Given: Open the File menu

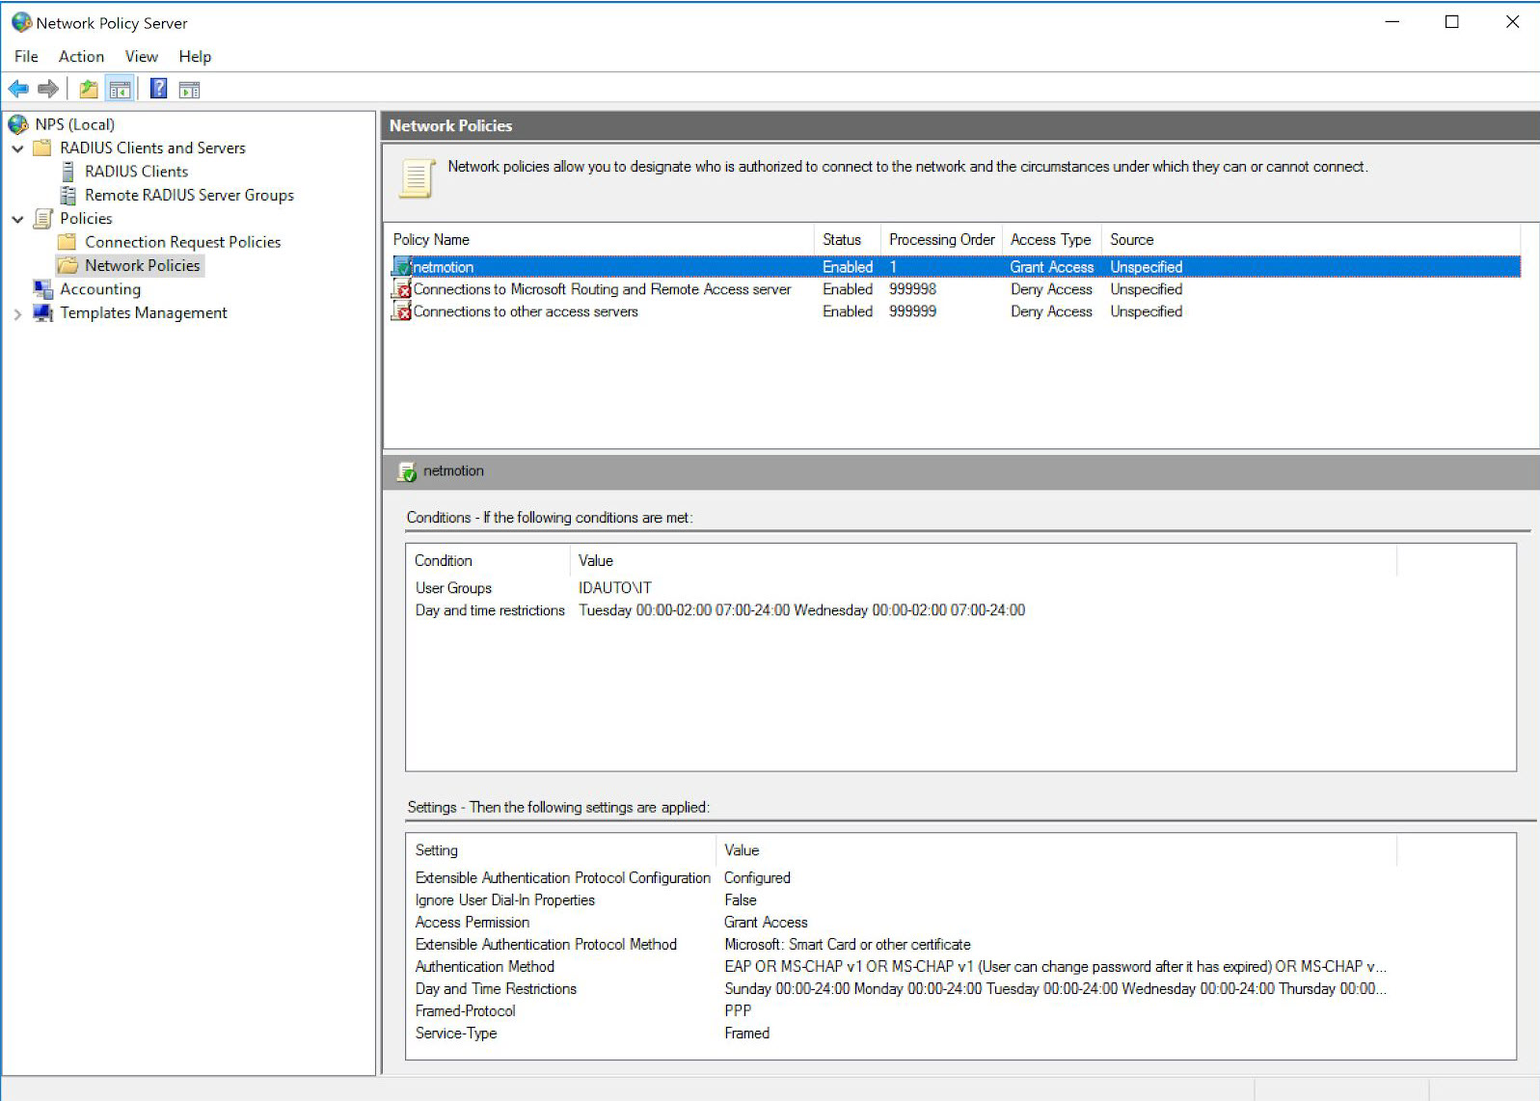Looking at the screenshot, I should 26,57.
